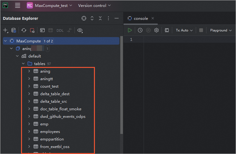Click the '1 of 2' schema selector badge

pos(48,41)
